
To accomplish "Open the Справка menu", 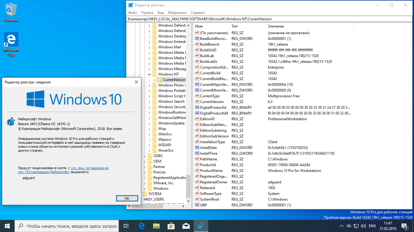I will 198,13.
